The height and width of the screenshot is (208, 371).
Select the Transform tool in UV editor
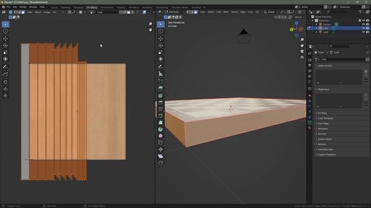(5, 59)
